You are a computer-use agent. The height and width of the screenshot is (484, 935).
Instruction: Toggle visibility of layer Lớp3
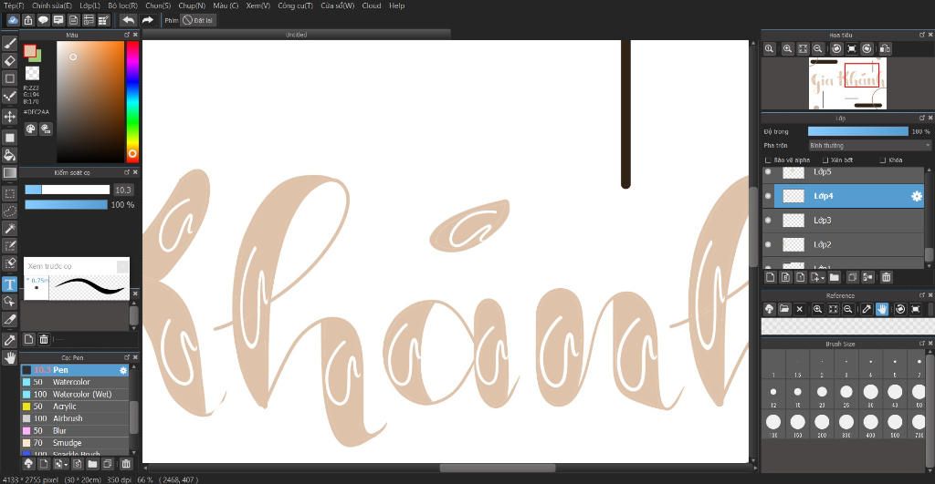[x=768, y=221]
